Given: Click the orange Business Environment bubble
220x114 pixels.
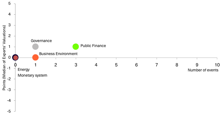Looking at the screenshot, I should 35,58.
